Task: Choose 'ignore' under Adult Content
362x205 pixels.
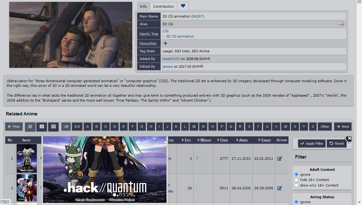Action: tap(297, 175)
